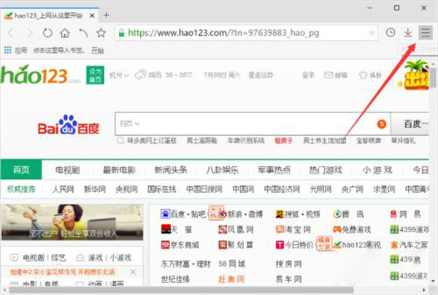Viewport: 438px width, 295px height.
Task: Click the browser forward arrow
Action: point(30,33)
